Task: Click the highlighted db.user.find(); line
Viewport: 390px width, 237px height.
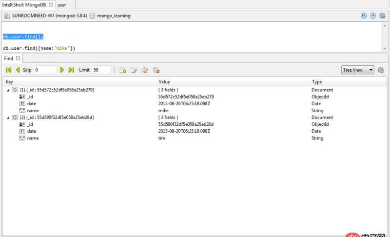Action: click(x=23, y=37)
